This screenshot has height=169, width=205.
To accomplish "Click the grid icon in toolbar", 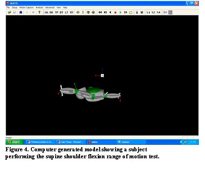I will point(170,13).
